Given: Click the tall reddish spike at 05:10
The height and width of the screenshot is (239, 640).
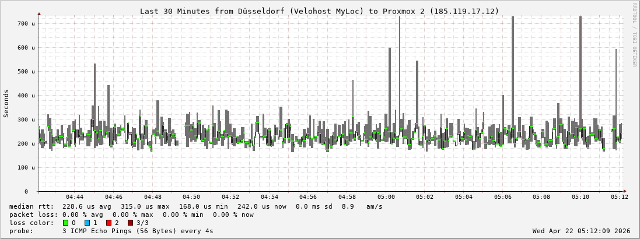Looking at the screenshot, I should 580,70.
